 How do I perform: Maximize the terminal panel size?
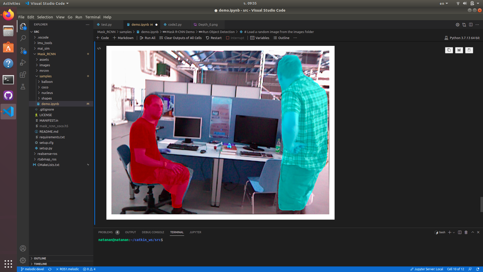tap(473, 232)
